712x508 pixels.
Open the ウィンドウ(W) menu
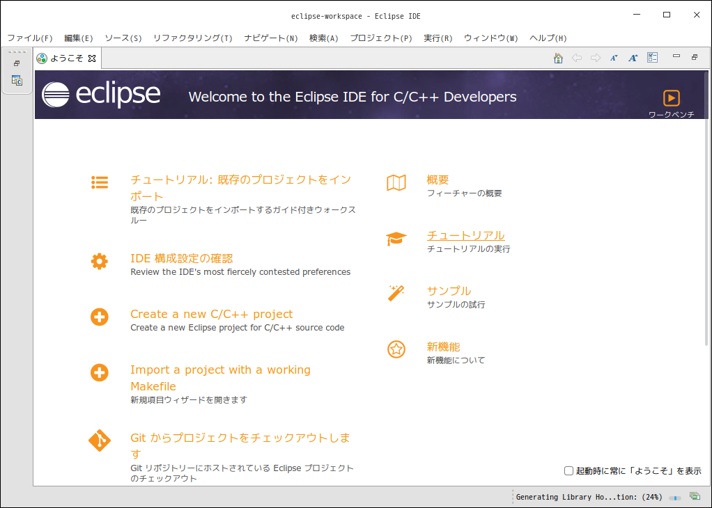tap(491, 38)
